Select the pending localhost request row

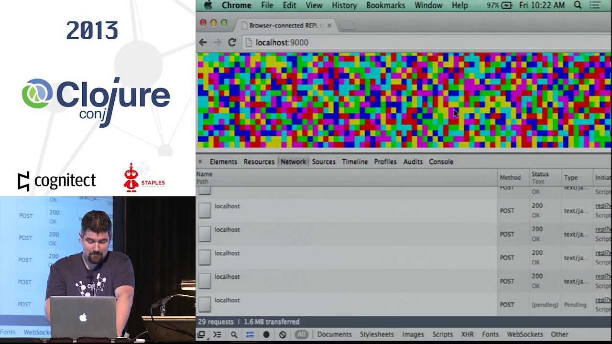pyautogui.click(x=404, y=304)
